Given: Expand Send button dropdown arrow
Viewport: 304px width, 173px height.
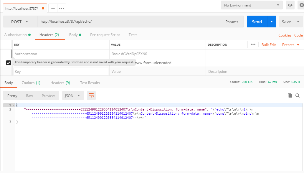Looking at the screenshot, I should coord(272,22).
